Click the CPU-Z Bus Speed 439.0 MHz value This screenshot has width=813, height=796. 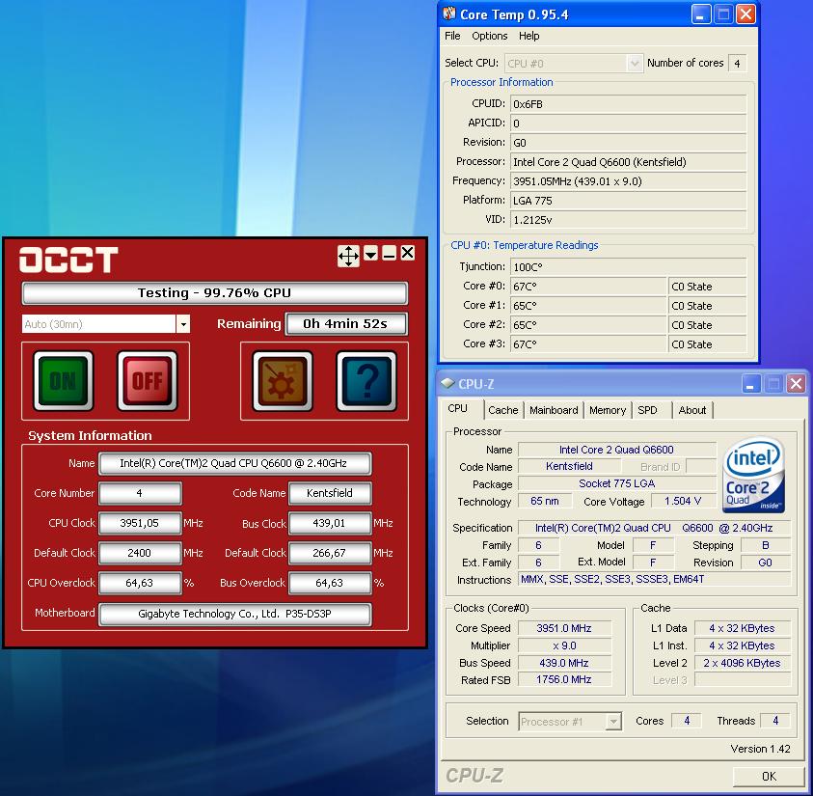pyautogui.click(x=564, y=663)
